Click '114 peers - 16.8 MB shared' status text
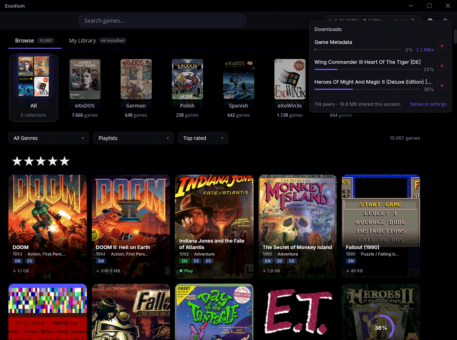The image size is (457, 340). click(358, 104)
